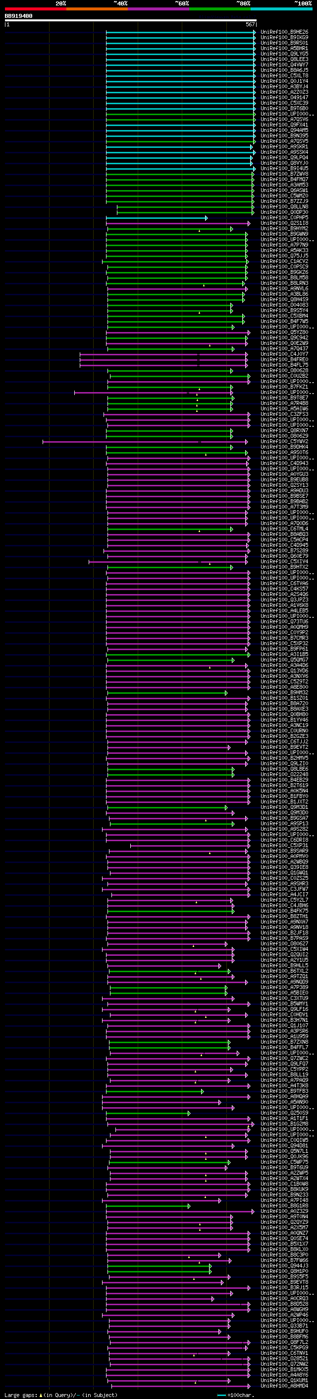Open hit UniRef100_Q8LEE3
This screenshot has width=317, height=1399.
click(x=284, y=59)
